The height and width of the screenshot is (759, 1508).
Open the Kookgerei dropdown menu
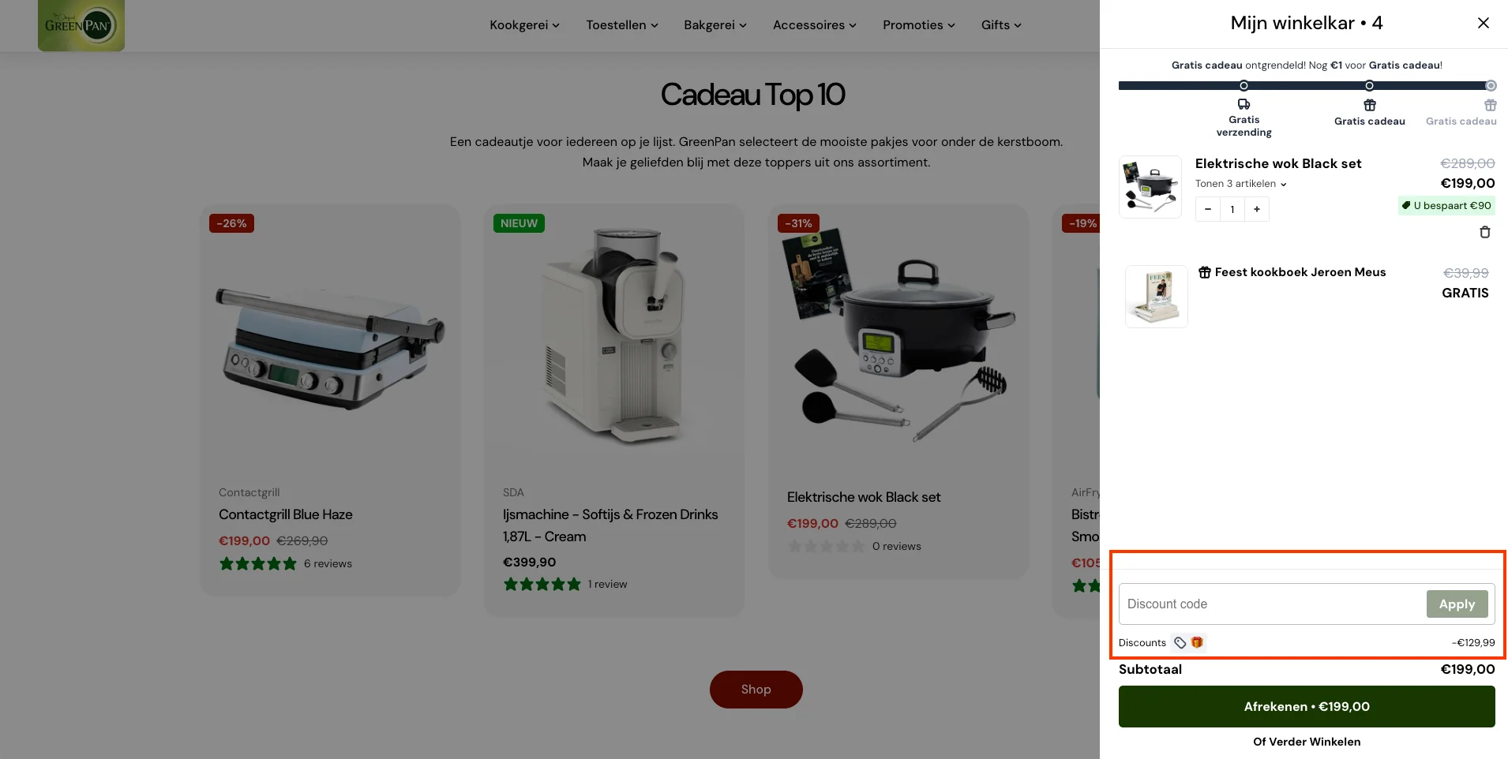[x=524, y=25]
